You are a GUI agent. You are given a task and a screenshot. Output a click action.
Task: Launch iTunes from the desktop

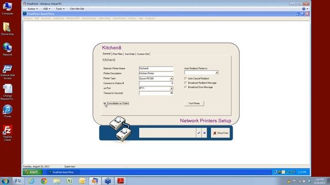[x=7, y=111]
